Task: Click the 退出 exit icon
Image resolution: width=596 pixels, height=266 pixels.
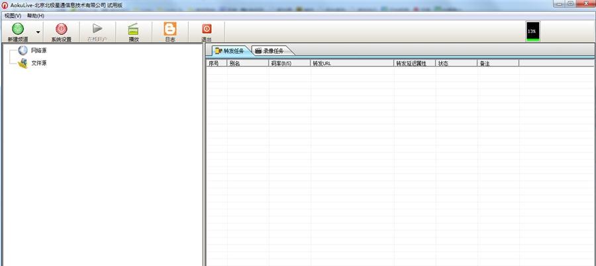Action: (x=207, y=29)
